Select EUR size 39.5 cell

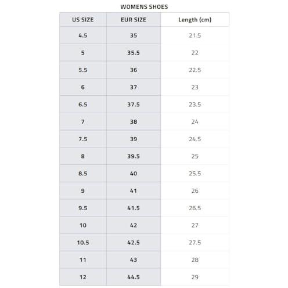click(134, 156)
